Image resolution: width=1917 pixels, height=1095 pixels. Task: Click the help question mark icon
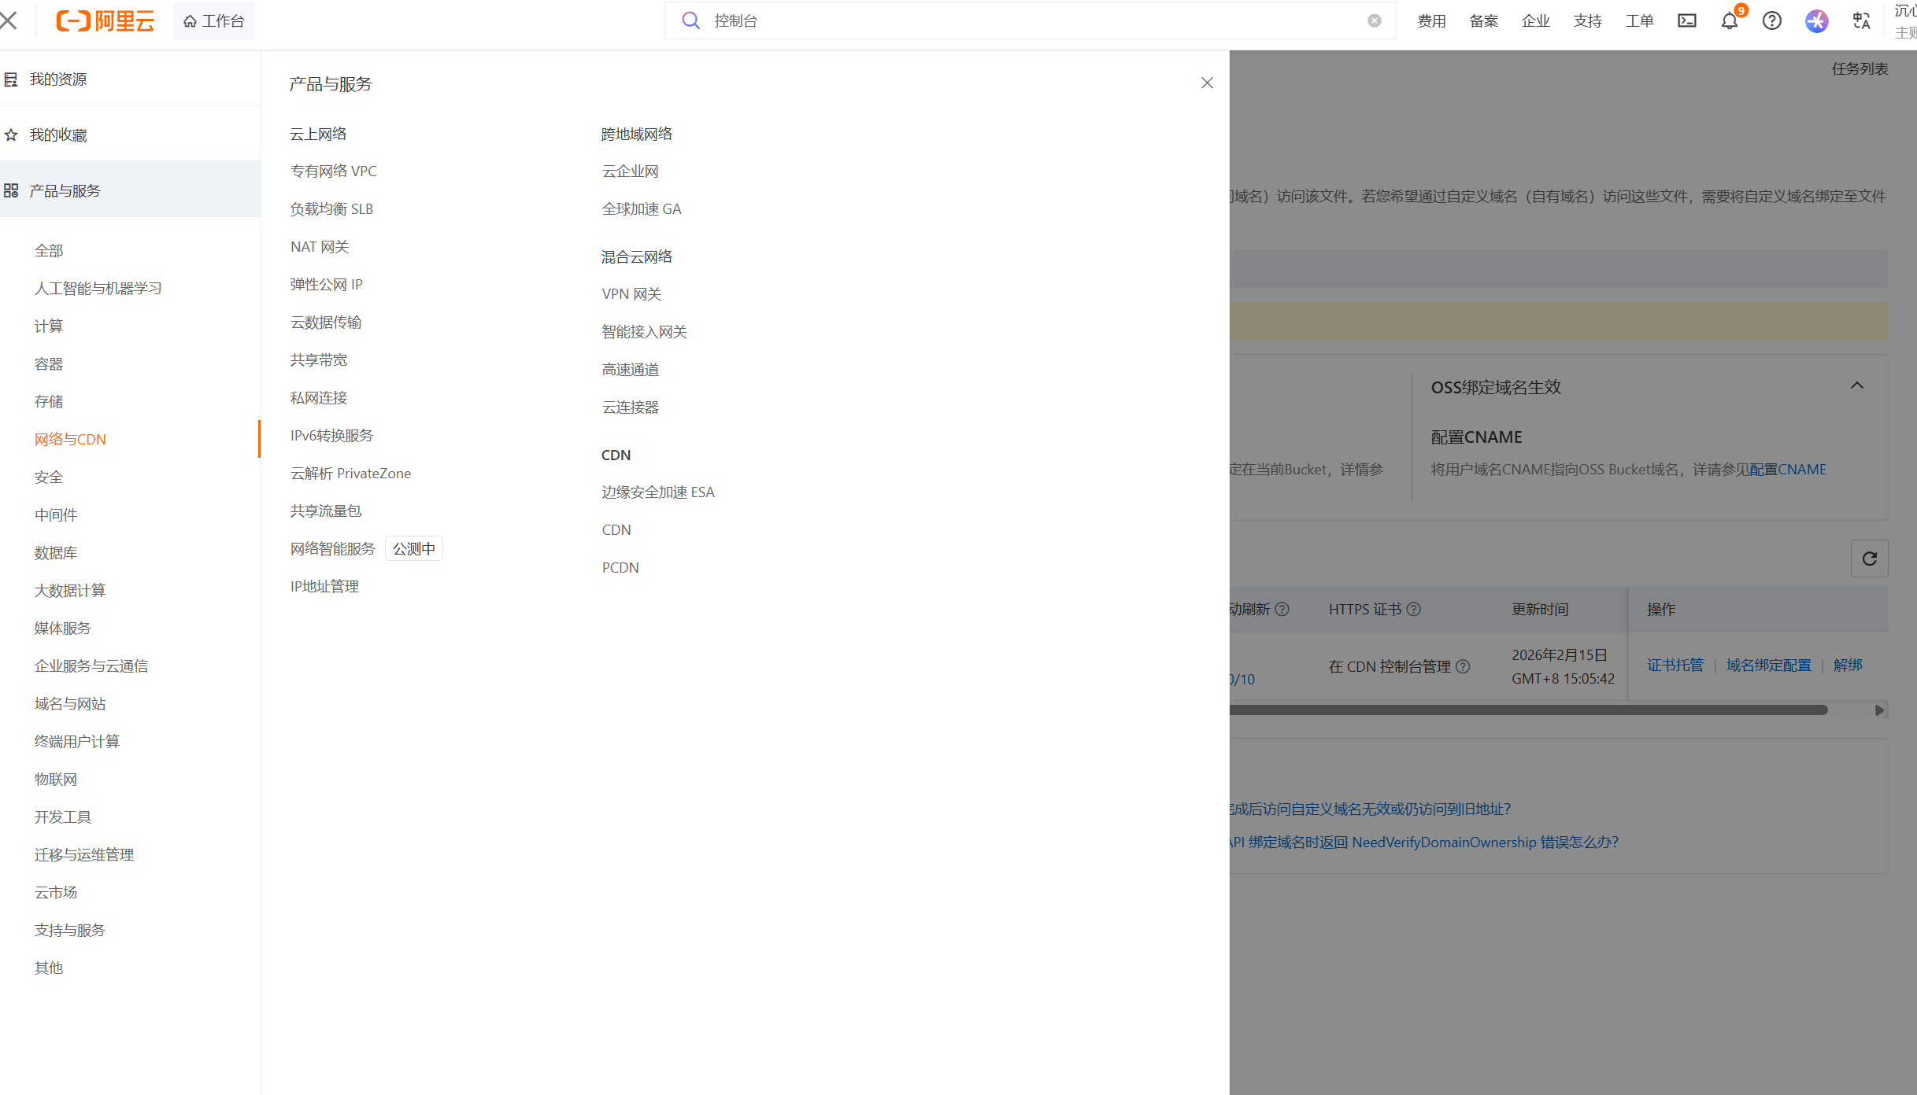[1772, 21]
